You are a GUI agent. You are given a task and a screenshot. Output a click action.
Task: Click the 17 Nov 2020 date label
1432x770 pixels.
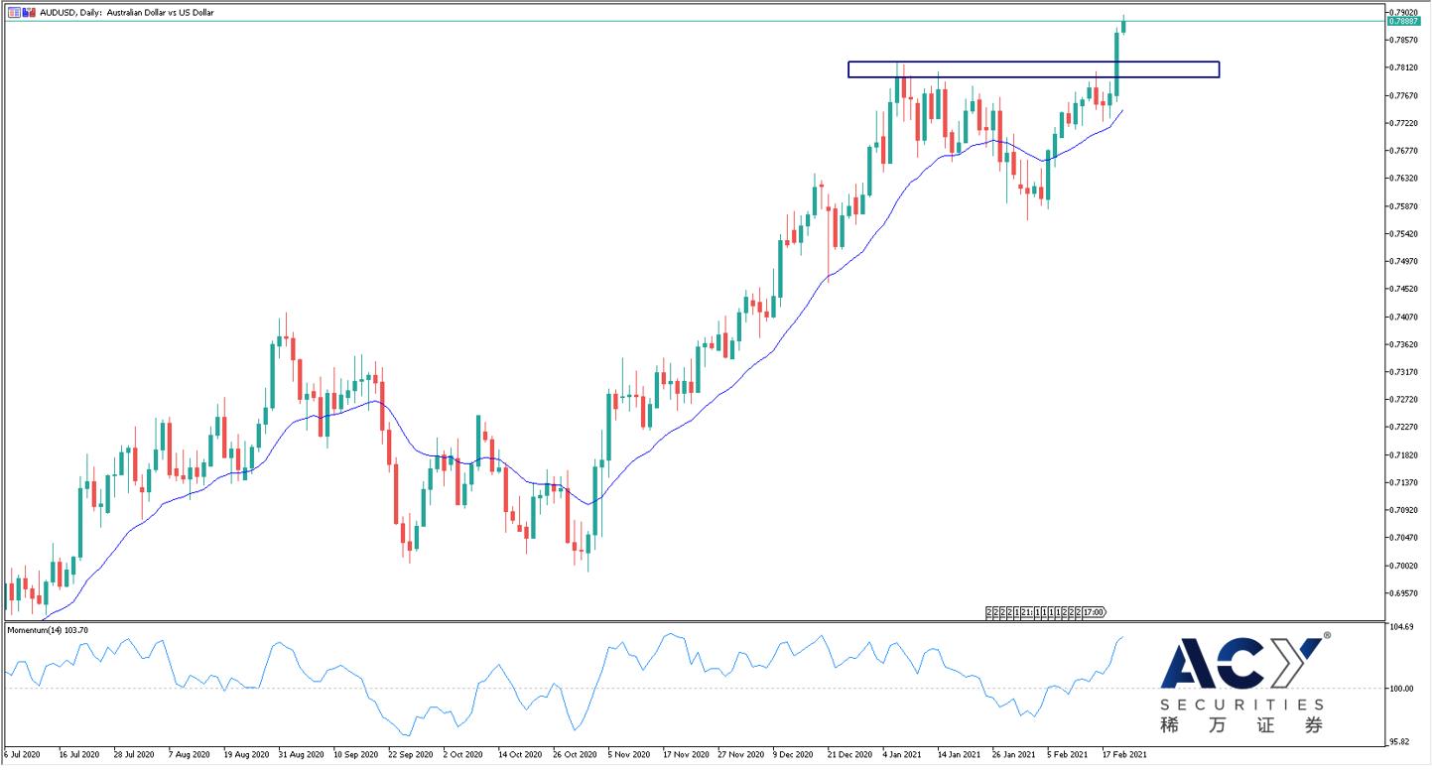[685, 754]
